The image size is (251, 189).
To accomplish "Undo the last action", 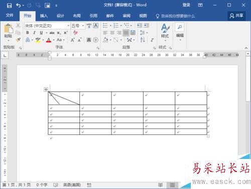I will [19, 6].
